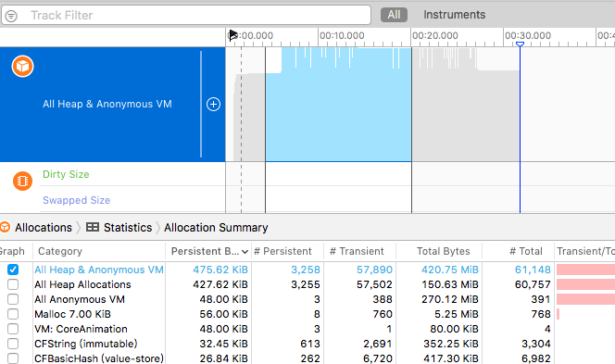Click the orange Allocations cube instrument icon

(22, 66)
